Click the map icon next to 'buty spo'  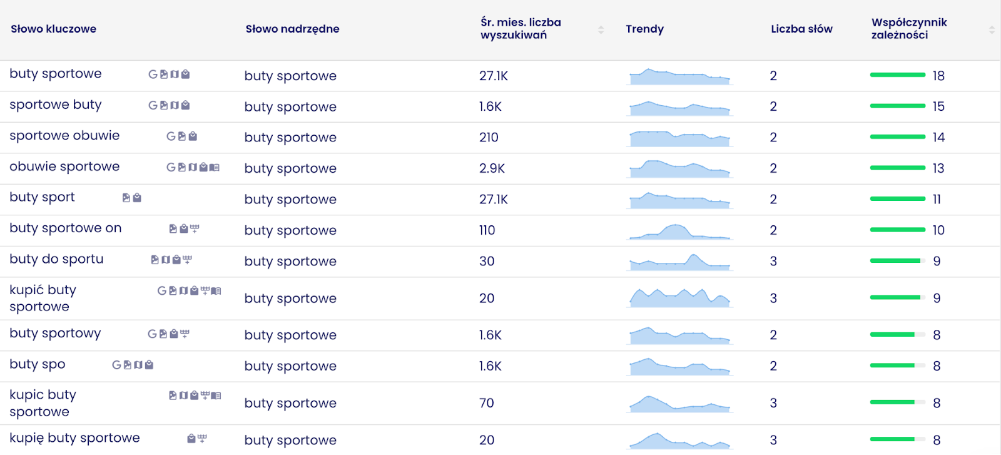138,365
